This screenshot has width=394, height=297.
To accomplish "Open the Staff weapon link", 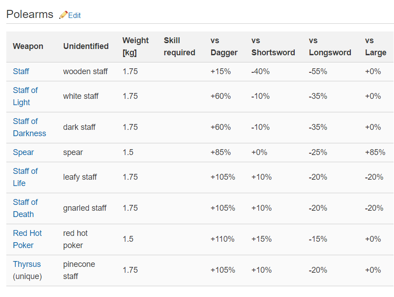I will 21,71.
